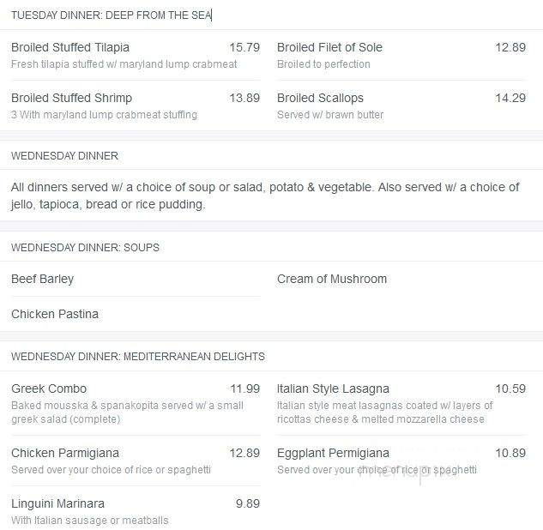The height and width of the screenshot is (530, 543).
Task: Select the Wednesday Dinner section header
Action: point(64,156)
